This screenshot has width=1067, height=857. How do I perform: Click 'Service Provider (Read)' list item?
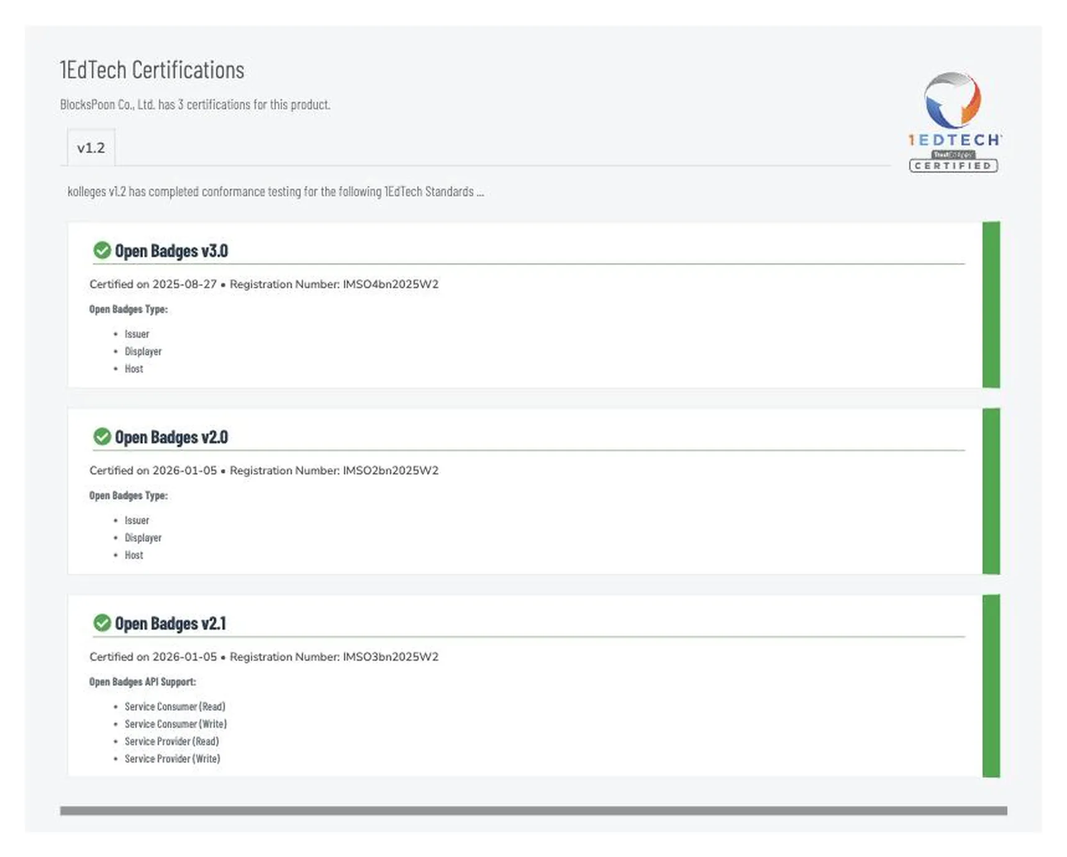click(x=172, y=741)
